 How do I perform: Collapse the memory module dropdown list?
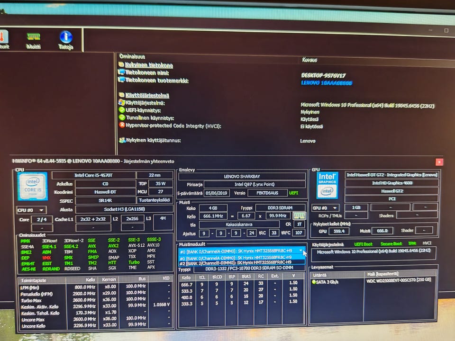click(300, 250)
